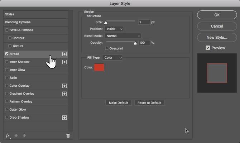Click the style preview thumbnail
240x143 pixels.
[217, 73]
